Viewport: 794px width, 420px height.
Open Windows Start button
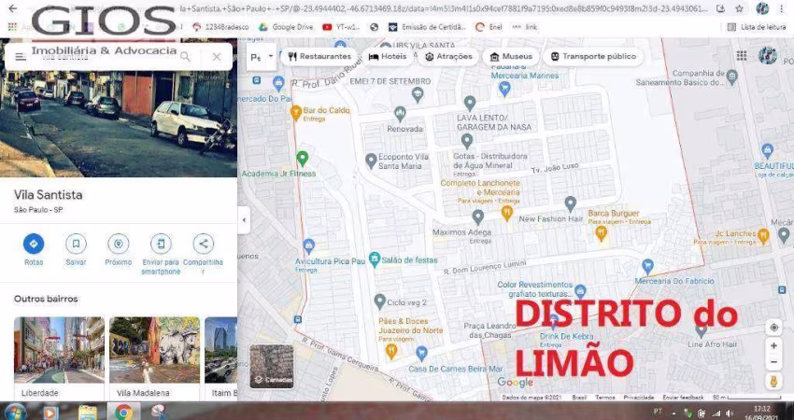click(x=15, y=412)
